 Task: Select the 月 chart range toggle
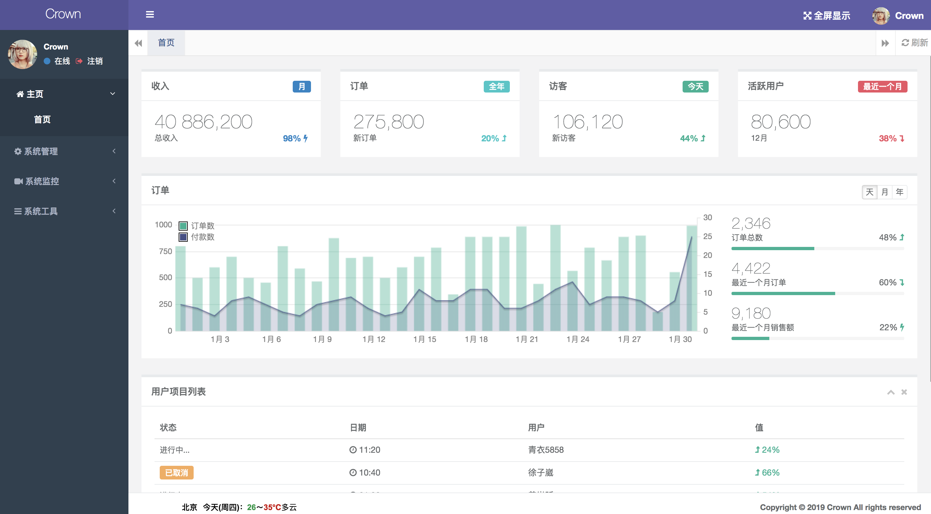pyautogui.click(x=884, y=192)
